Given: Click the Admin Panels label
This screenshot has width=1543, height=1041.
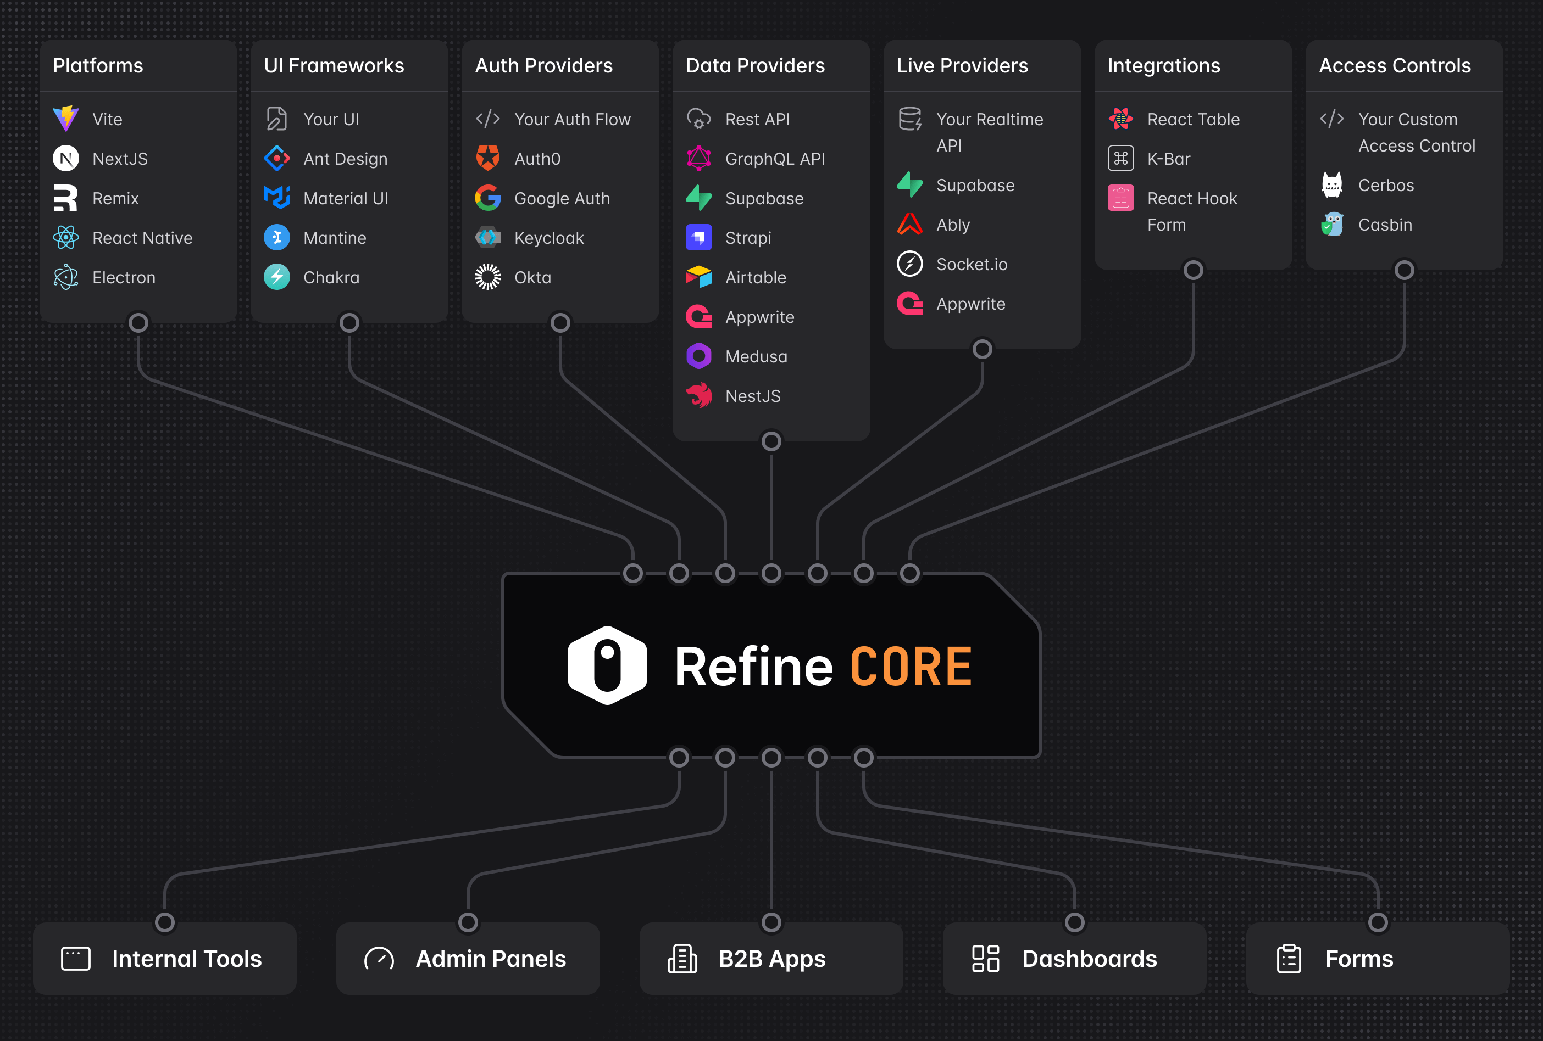Looking at the screenshot, I should click(491, 959).
